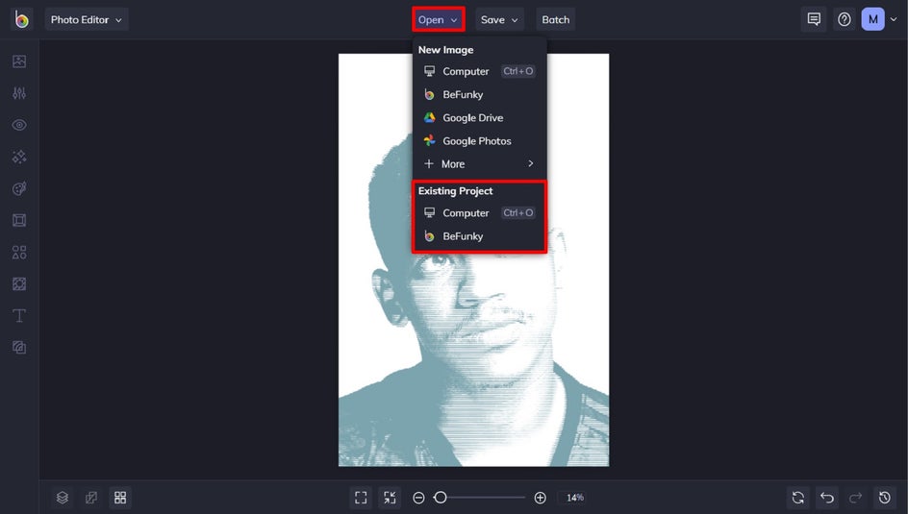Open the Artsy palette icon
Viewport: 908px width, 514px height.
coord(19,188)
